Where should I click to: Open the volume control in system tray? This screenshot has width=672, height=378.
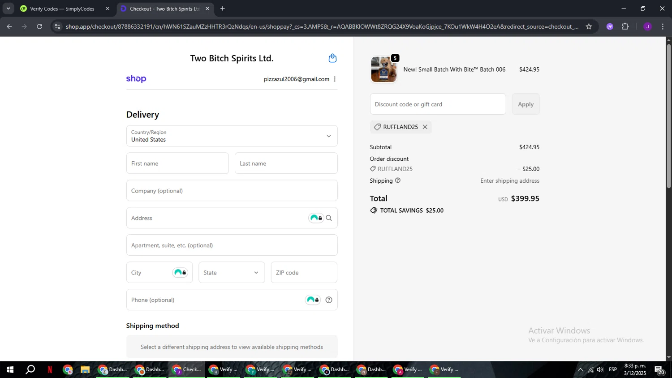point(600,370)
